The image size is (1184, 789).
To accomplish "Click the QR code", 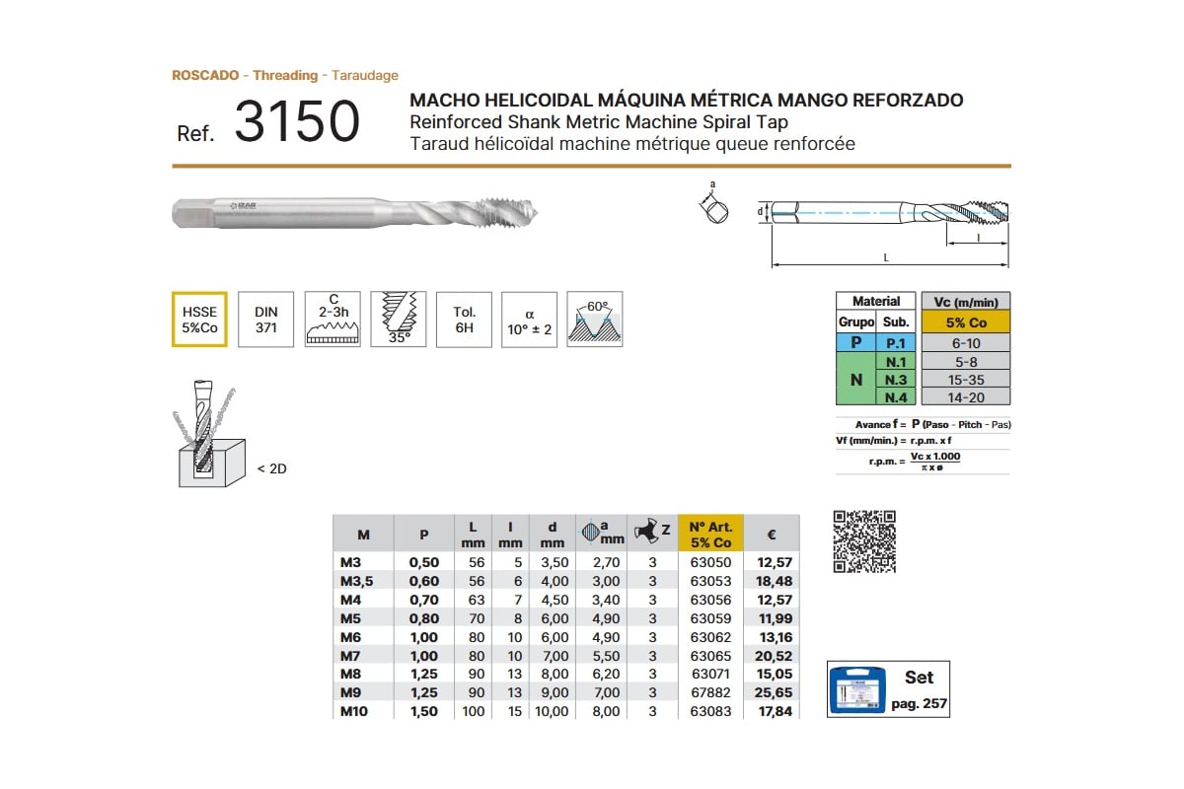I will [865, 540].
